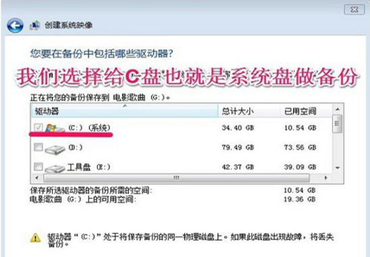
Task: Click the 创建系统映像 window title text
Action: pyautogui.click(x=68, y=25)
